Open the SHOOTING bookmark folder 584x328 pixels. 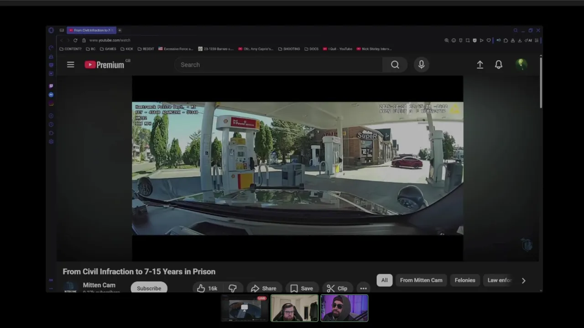point(289,49)
